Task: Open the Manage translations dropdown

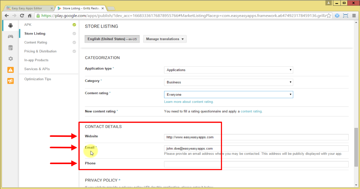Action: click(165, 39)
